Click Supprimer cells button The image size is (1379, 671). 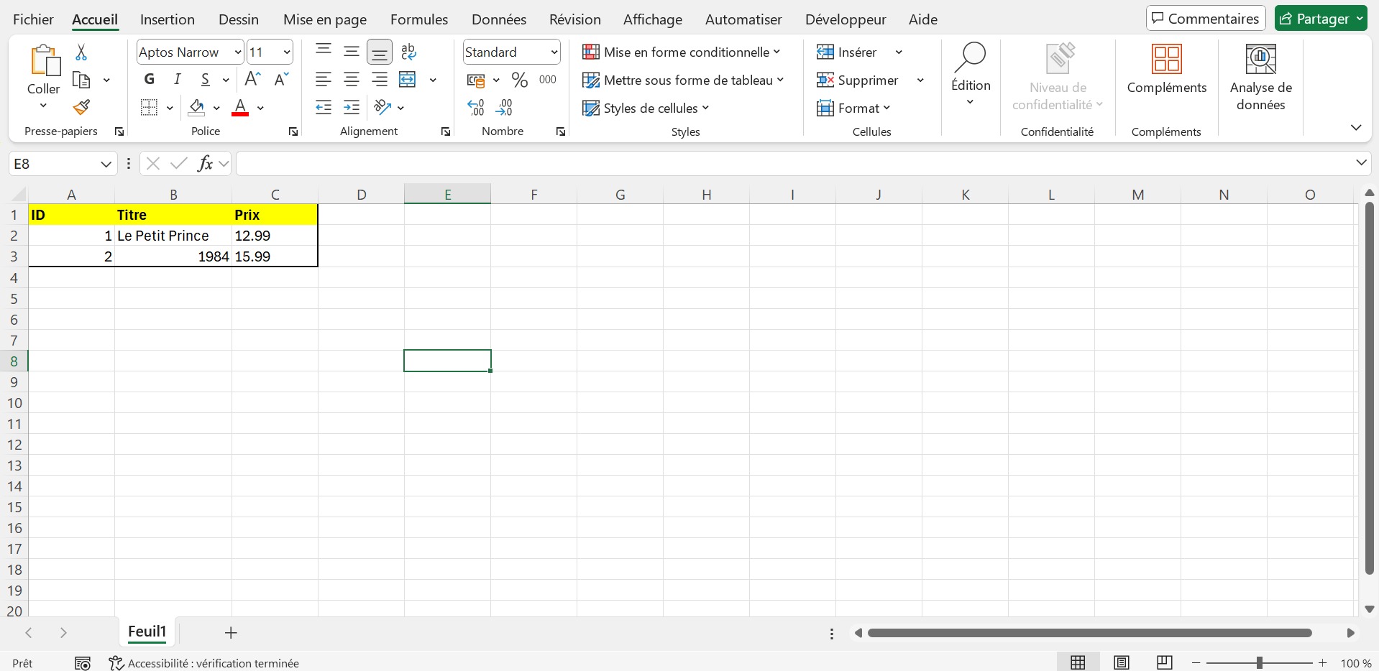858,80
